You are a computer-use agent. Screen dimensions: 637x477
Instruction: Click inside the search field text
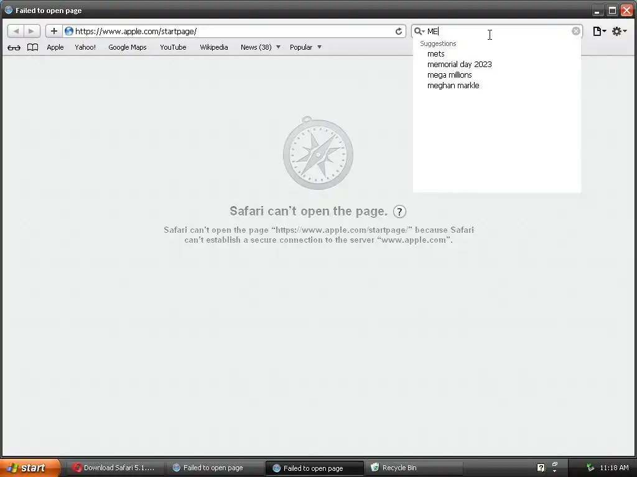click(x=498, y=31)
